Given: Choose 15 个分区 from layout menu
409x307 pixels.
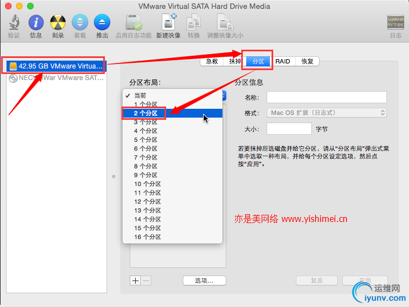Looking at the screenshot, I should pos(172,228).
